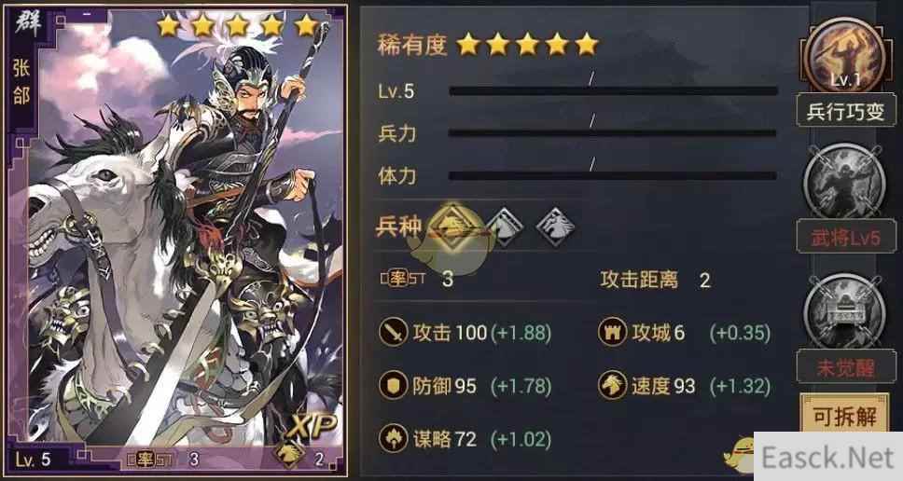The image size is (903, 481).
Task: Click the 未觉醒 not-awakened label
Action: click(845, 367)
